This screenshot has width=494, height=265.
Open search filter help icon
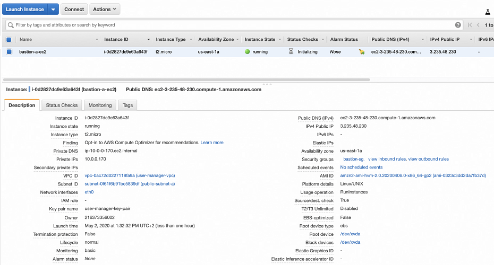tap(458, 25)
